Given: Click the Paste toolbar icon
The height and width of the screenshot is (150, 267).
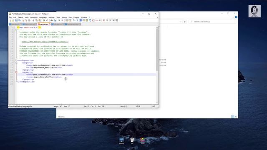Looking at the screenshot, I should [40, 20].
